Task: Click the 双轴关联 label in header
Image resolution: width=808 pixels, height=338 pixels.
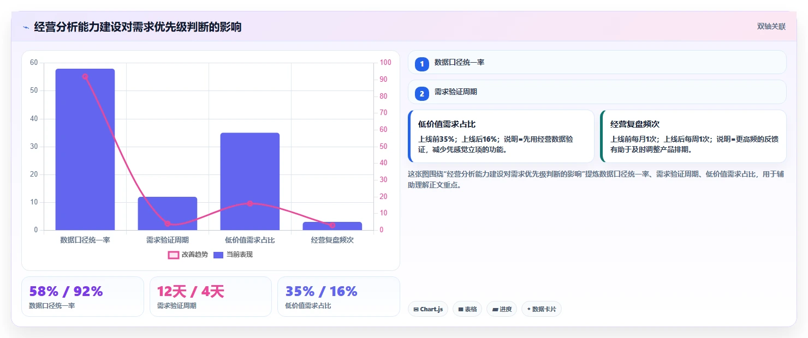Action: click(771, 26)
